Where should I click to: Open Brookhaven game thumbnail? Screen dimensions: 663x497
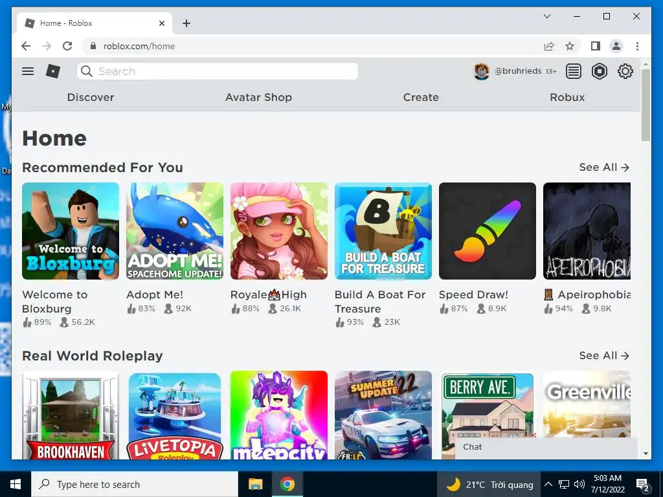click(x=71, y=415)
